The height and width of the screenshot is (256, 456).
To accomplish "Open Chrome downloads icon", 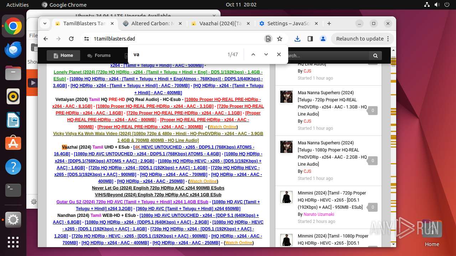I will [297, 39].
